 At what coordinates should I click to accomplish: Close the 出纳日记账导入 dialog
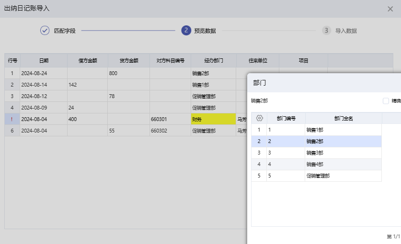click(390, 9)
